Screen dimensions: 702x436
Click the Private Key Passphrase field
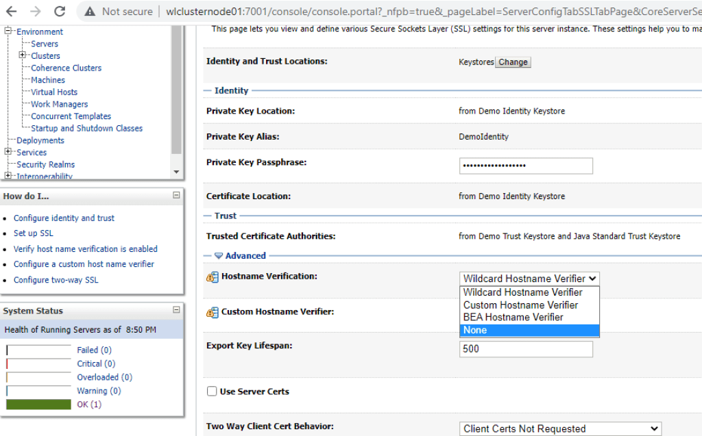[x=525, y=166]
